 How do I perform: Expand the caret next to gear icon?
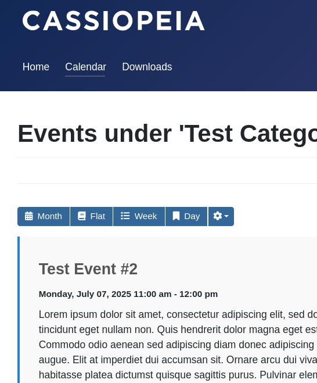point(226,216)
